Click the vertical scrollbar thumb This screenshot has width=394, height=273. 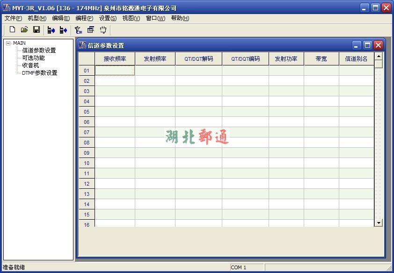(379, 64)
